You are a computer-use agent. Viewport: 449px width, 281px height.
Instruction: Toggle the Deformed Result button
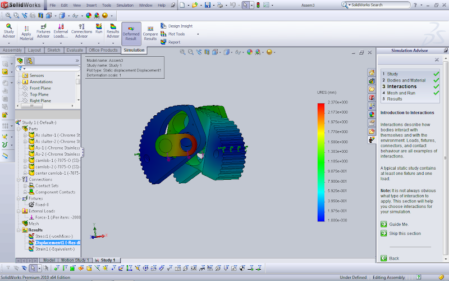coord(131,33)
